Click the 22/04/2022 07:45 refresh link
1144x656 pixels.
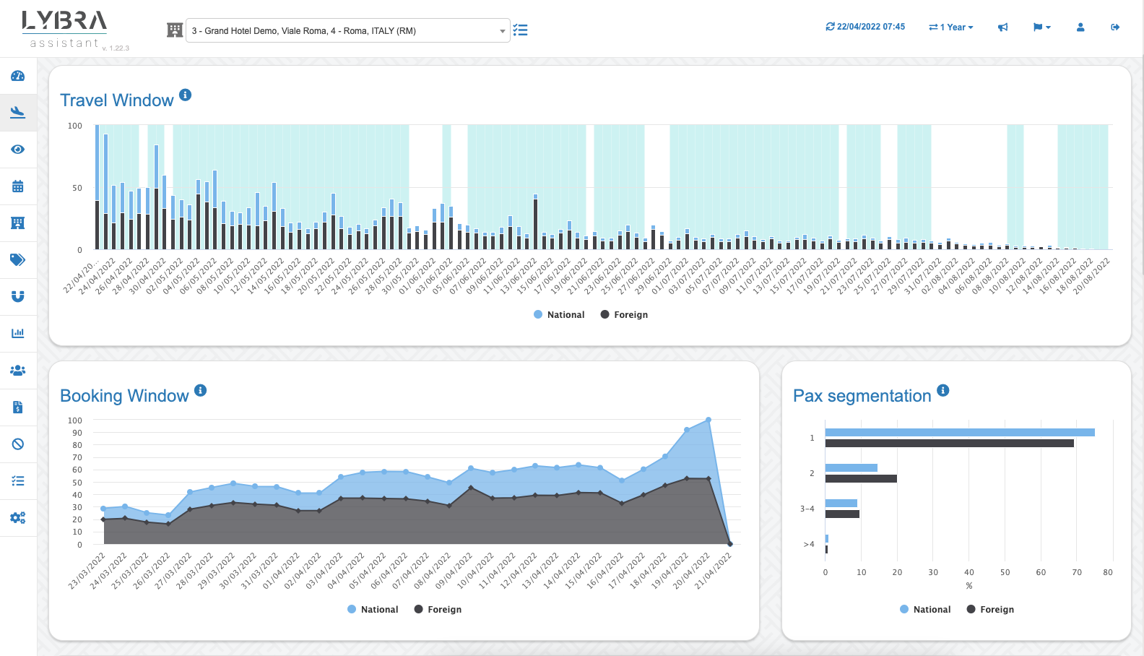865,27
